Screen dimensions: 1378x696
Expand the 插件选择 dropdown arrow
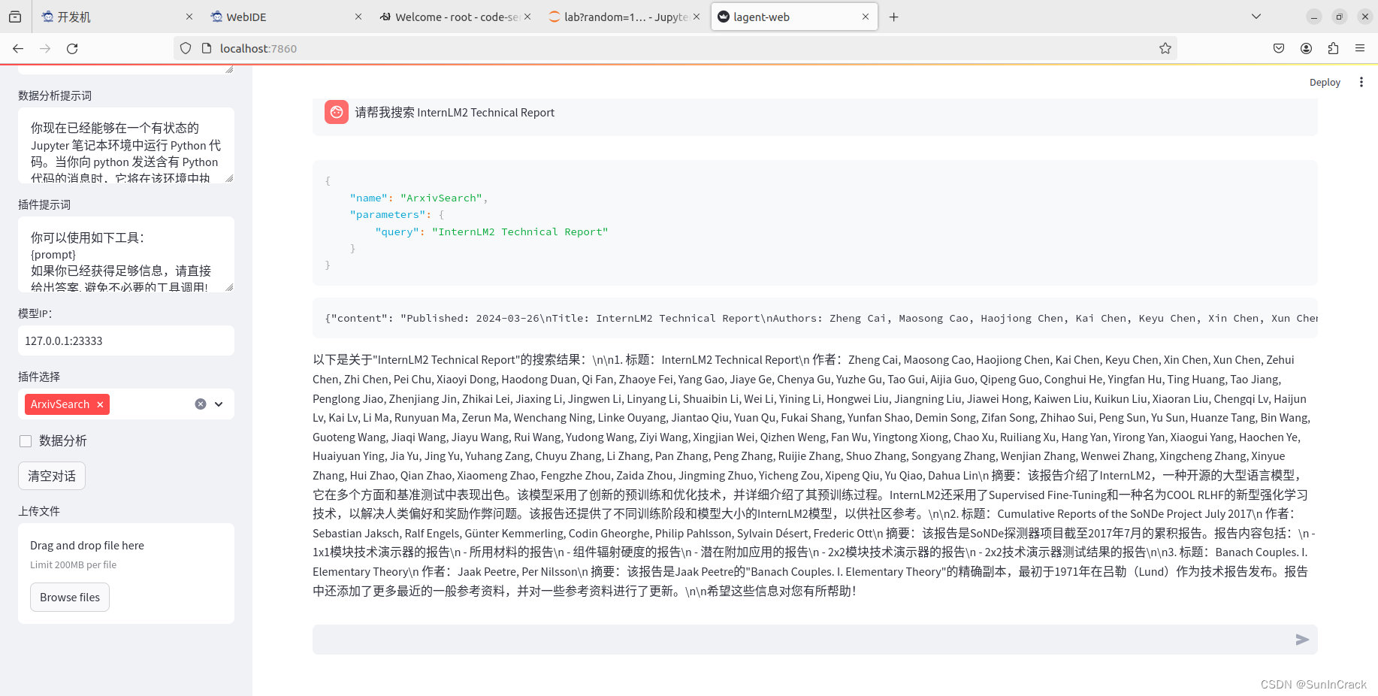pos(219,404)
